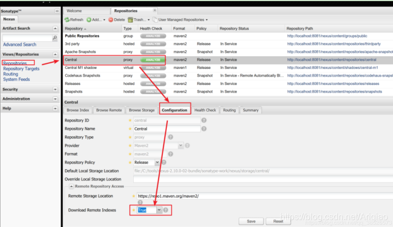The height and width of the screenshot is (227, 393).
Task: Open the Repository Policy dropdown
Action: pyautogui.click(x=157, y=163)
